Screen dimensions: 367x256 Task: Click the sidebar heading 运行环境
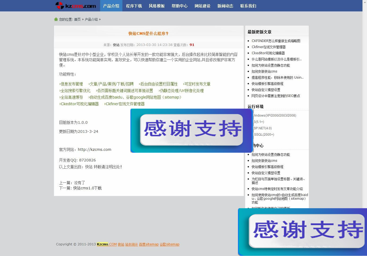255,106
